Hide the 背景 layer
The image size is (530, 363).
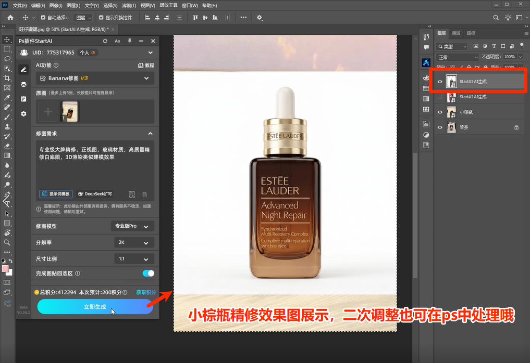pyautogui.click(x=440, y=127)
